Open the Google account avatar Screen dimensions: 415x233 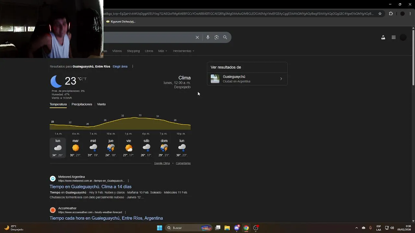(403, 38)
